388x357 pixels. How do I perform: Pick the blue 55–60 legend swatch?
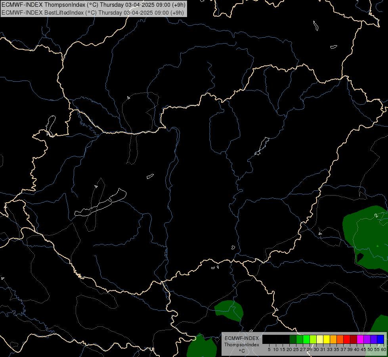coord(380,340)
